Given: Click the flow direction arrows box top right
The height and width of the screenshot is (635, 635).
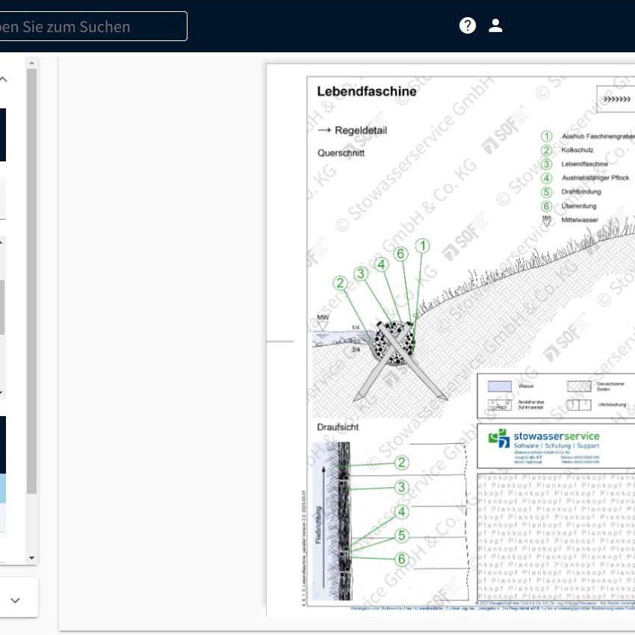Looking at the screenshot, I should 616,99.
